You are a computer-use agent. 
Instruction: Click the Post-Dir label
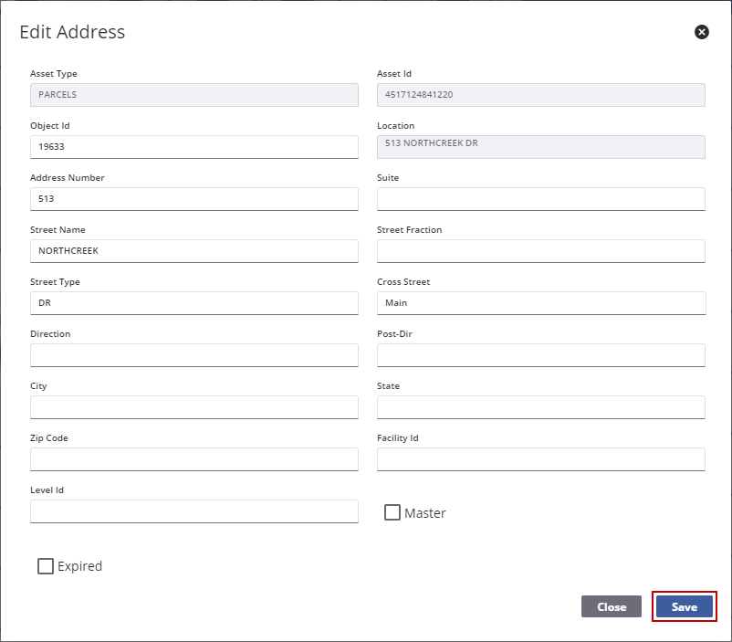pos(394,334)
